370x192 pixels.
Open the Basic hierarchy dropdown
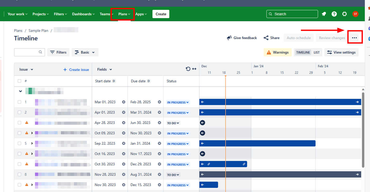(85, 52)
